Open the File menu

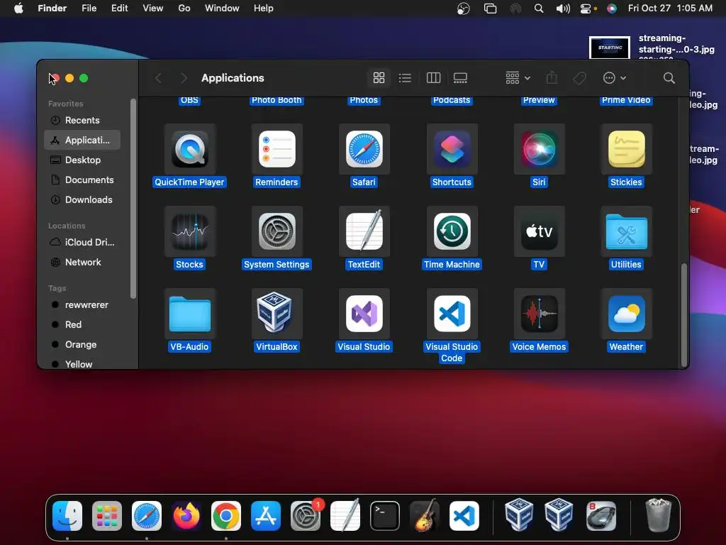[89, 9]
